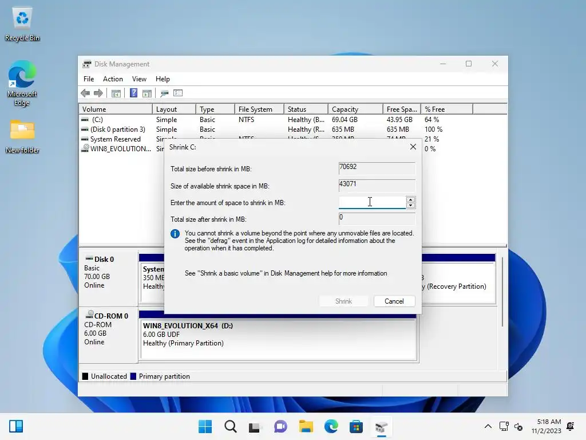Close the Shrink C: dialog
This screenshot has width=586, height=440.
pos(413,147)
